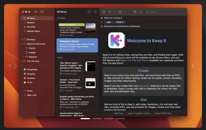The width and height of the screenshot is (206, 130).
Task: Toggle the sidebar with the panel icon
Action: (x=42, y=12)
